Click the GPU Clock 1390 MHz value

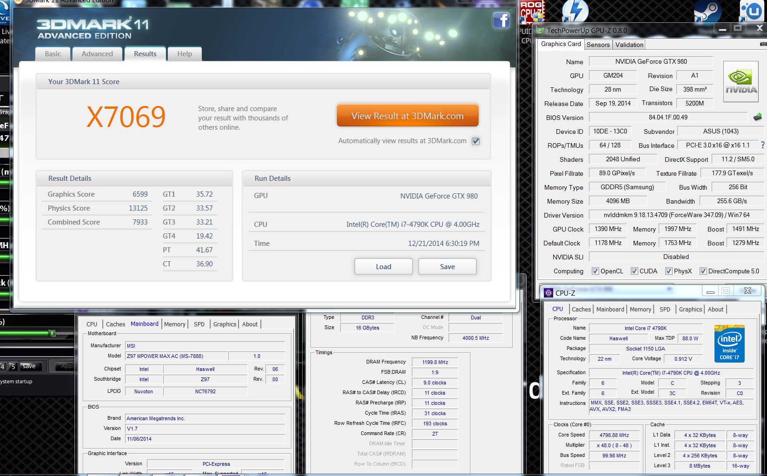608,229
